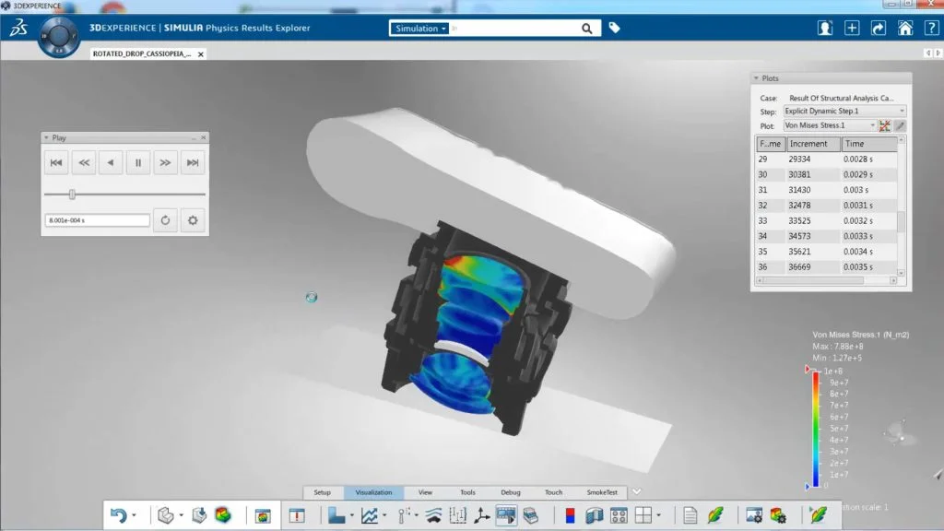
Task: Switch to the Setup tab
Action: (323, 492)
